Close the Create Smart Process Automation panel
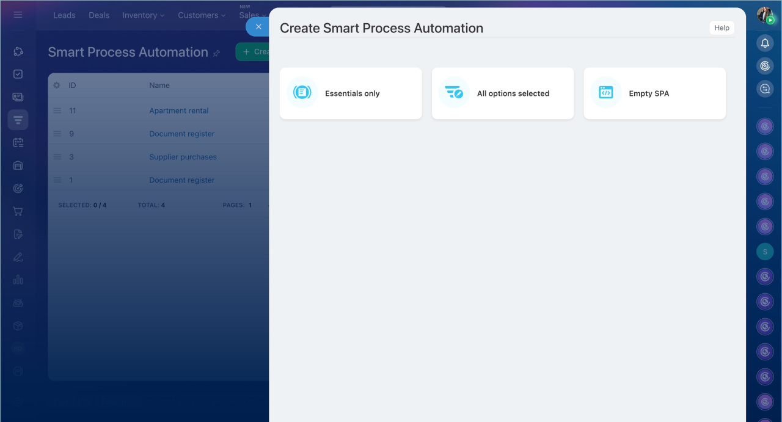This screenshot has width=782, height=422. click(x=258, y=27)
